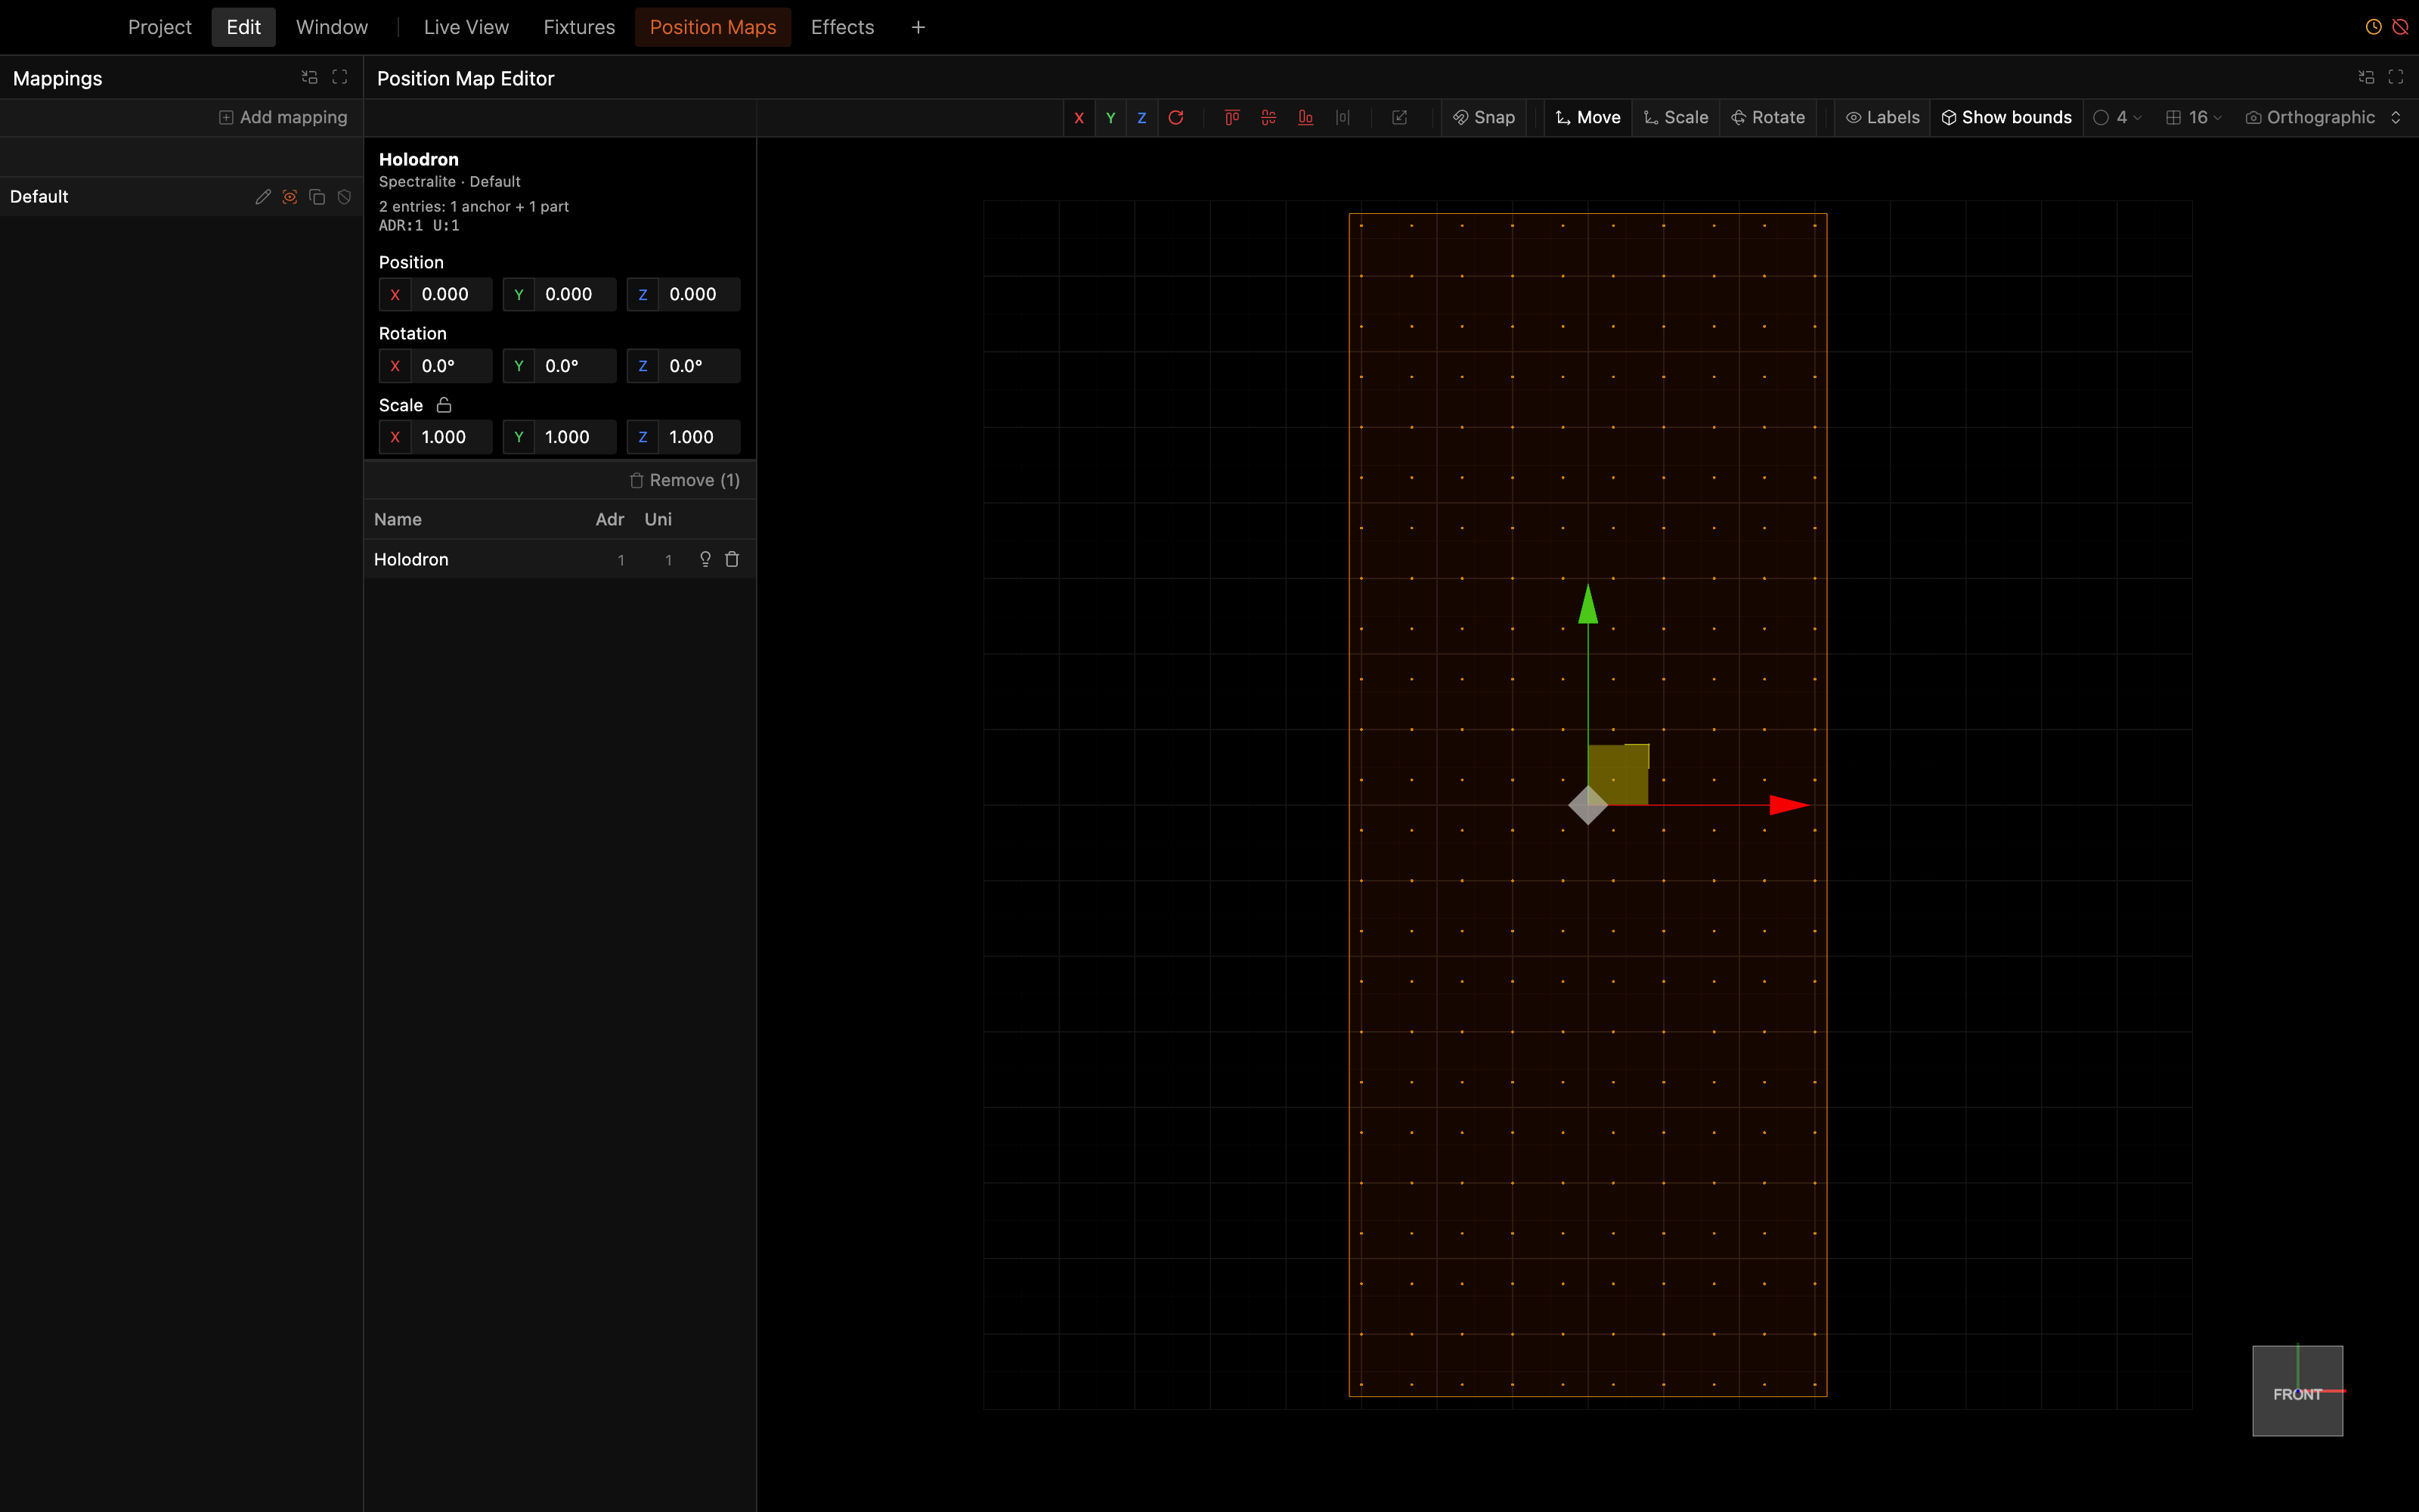Click the Name column header
This screenshot has width=2419, height=1512.
click(398, 520)
